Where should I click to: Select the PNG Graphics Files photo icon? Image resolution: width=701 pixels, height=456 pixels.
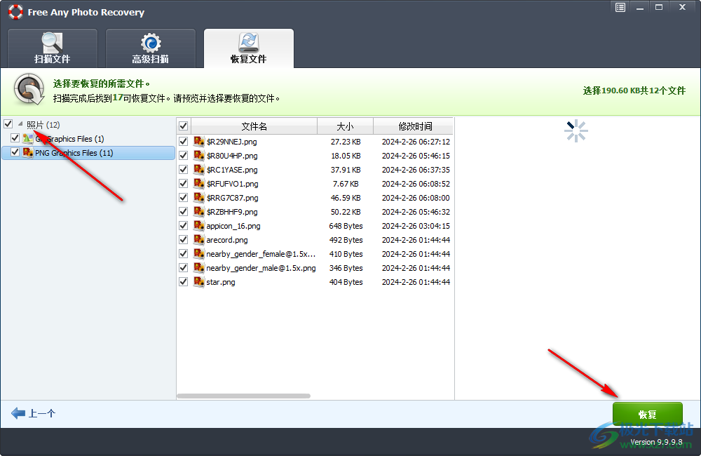click(29, 152)
